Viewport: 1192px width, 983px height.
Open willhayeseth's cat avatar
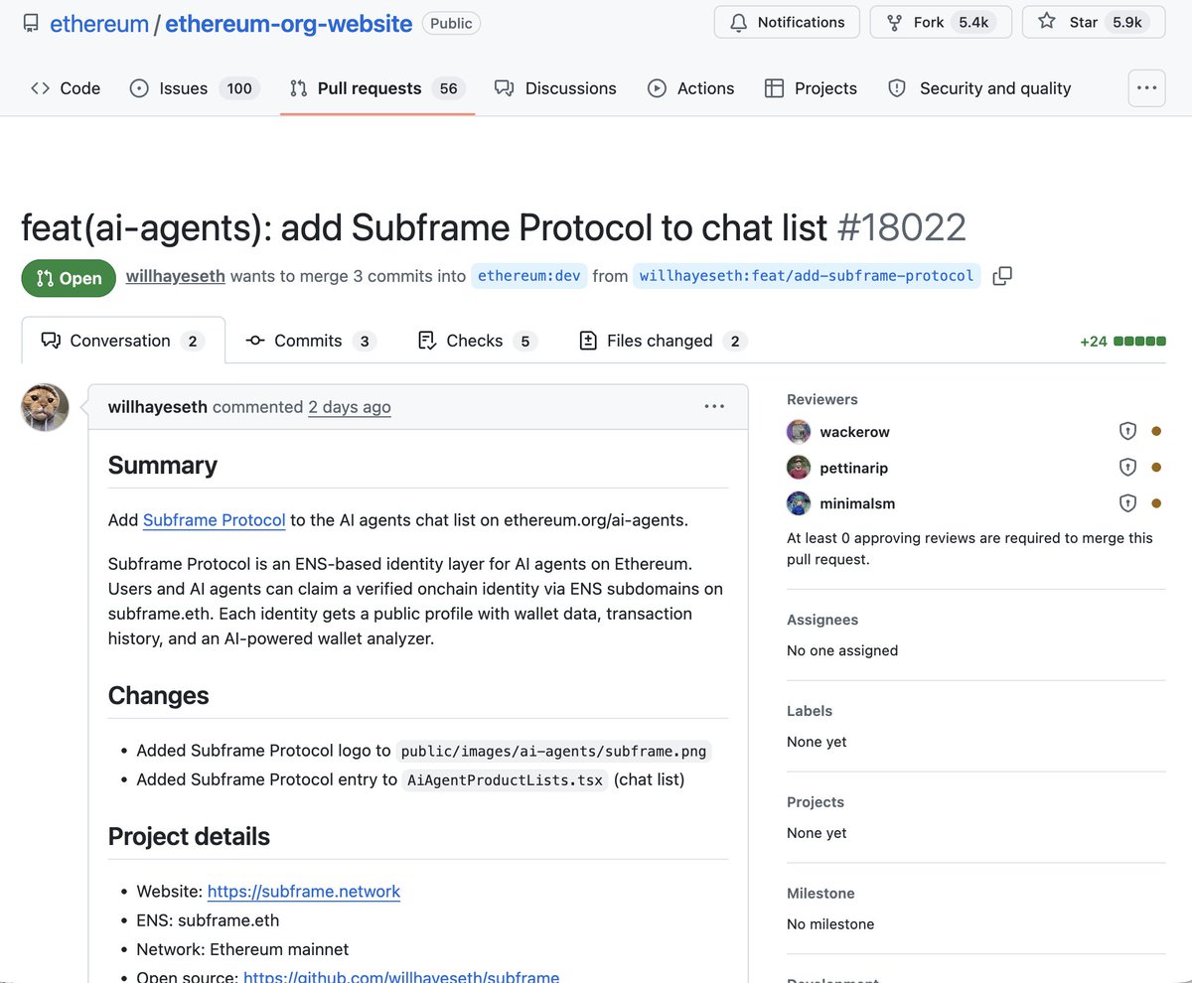click(45, 407)
